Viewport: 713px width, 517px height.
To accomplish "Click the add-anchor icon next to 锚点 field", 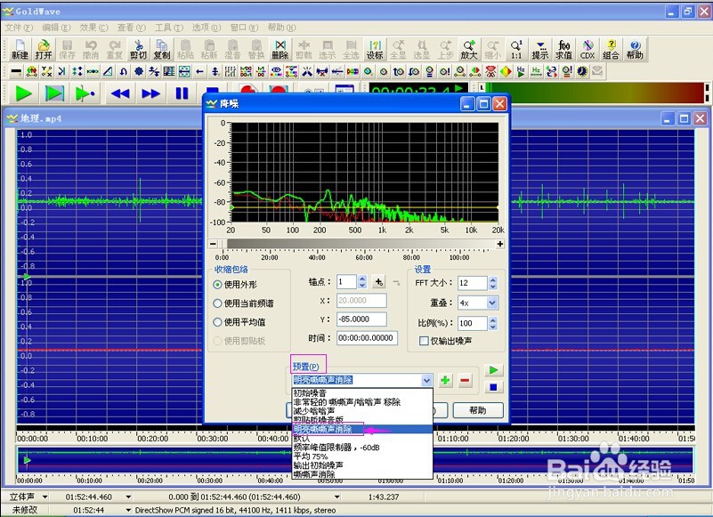I will point(378,282).
